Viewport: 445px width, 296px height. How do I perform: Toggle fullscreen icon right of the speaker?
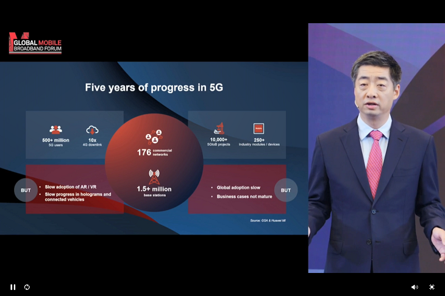432,287
